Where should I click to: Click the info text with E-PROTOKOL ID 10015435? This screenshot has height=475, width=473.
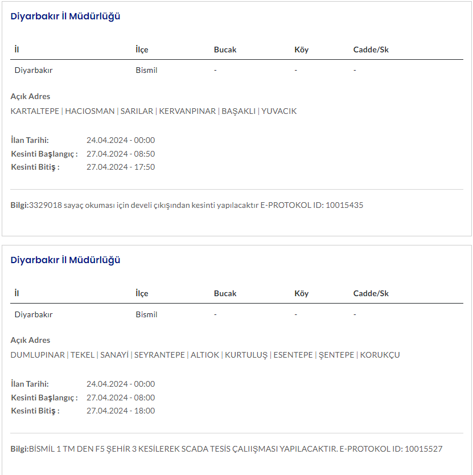pos(187,205)
